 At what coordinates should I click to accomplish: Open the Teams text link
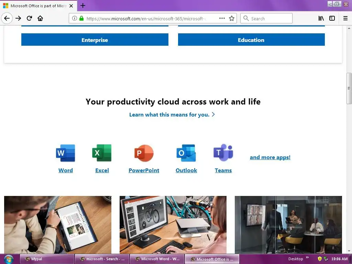(x=223, y=170)
